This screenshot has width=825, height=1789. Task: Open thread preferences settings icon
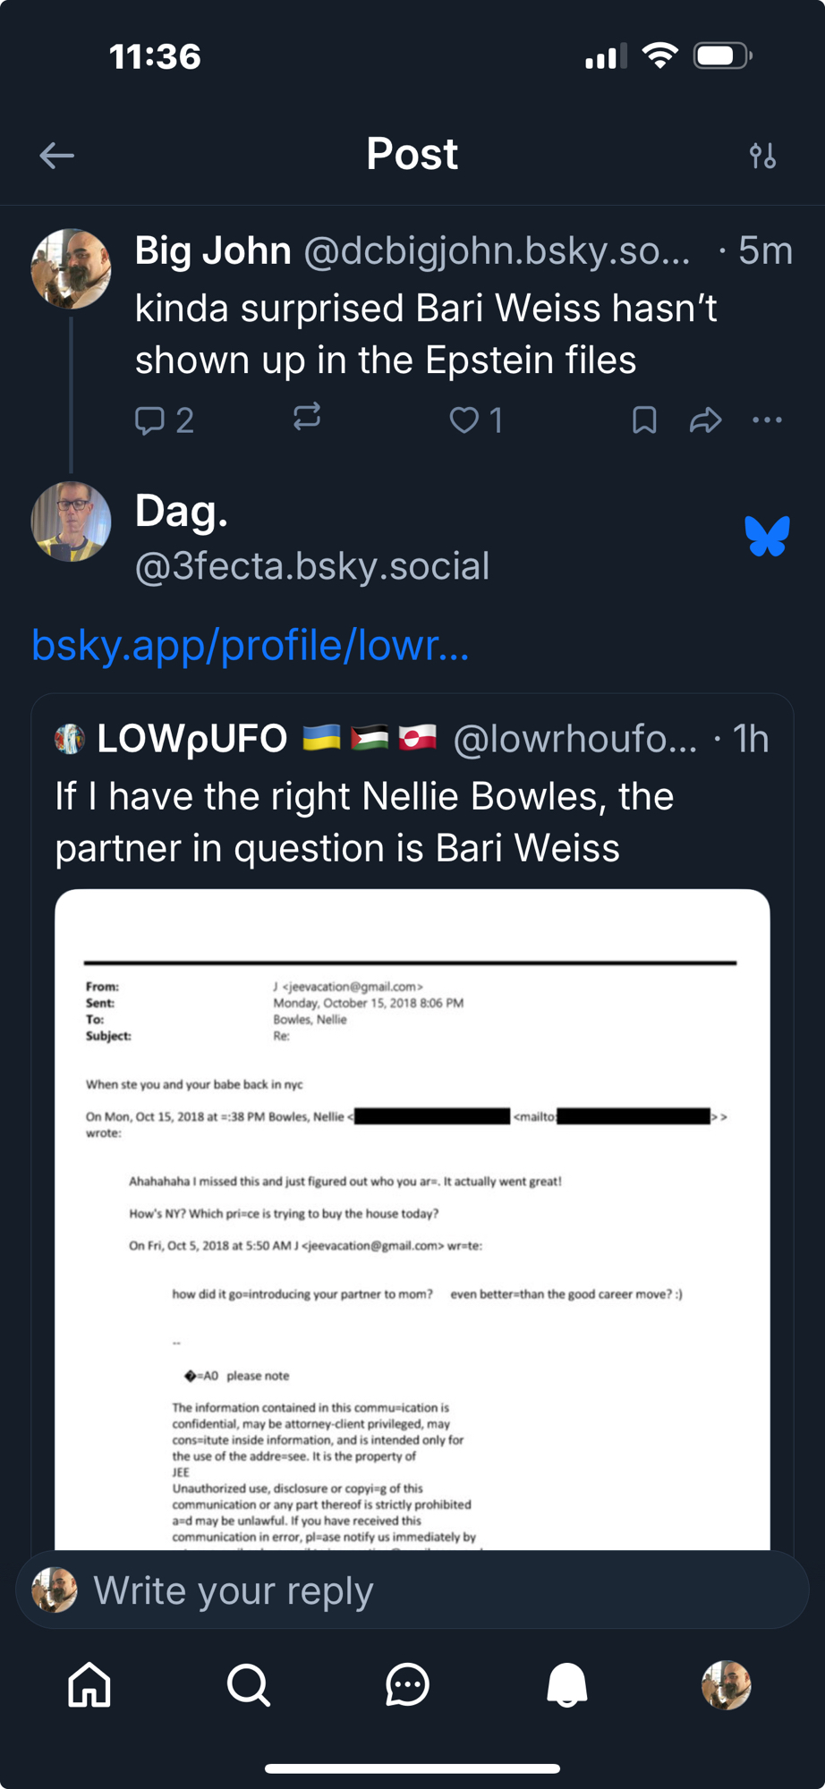point(762,156)
